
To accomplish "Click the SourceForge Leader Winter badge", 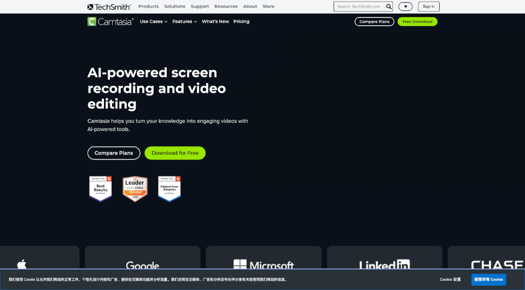I will point(135,189).
